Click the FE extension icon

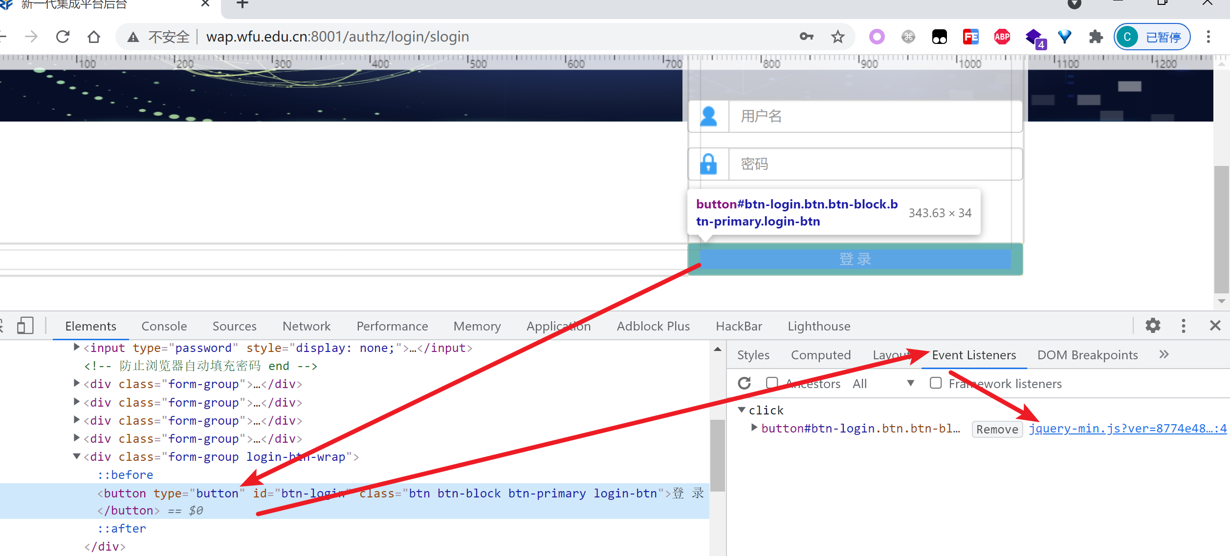[x=970, y=37]
